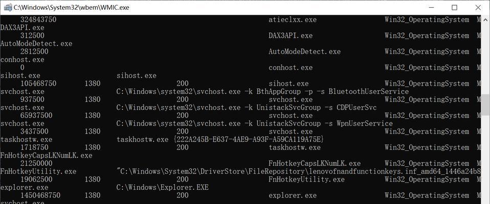Click the title text C:\Windows\System32\wbem\WMIC.exe
This screenshot has width=490, height=204.
(71, 8)
